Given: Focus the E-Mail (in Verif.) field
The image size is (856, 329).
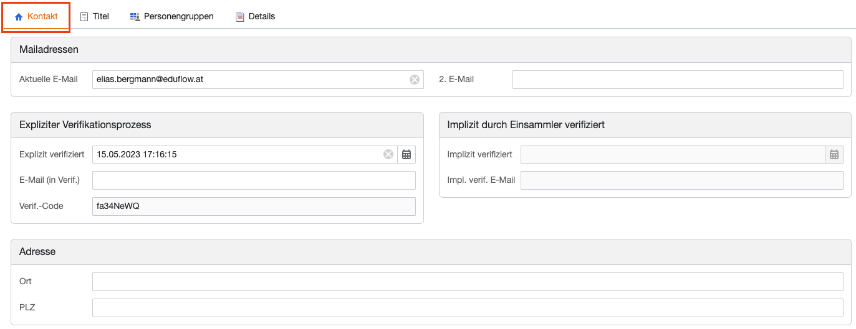Looking at the screenshot, I should point(254,180).
